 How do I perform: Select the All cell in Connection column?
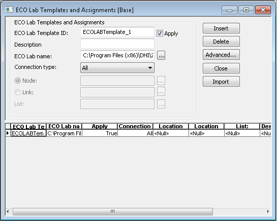(x=135, y=133)
